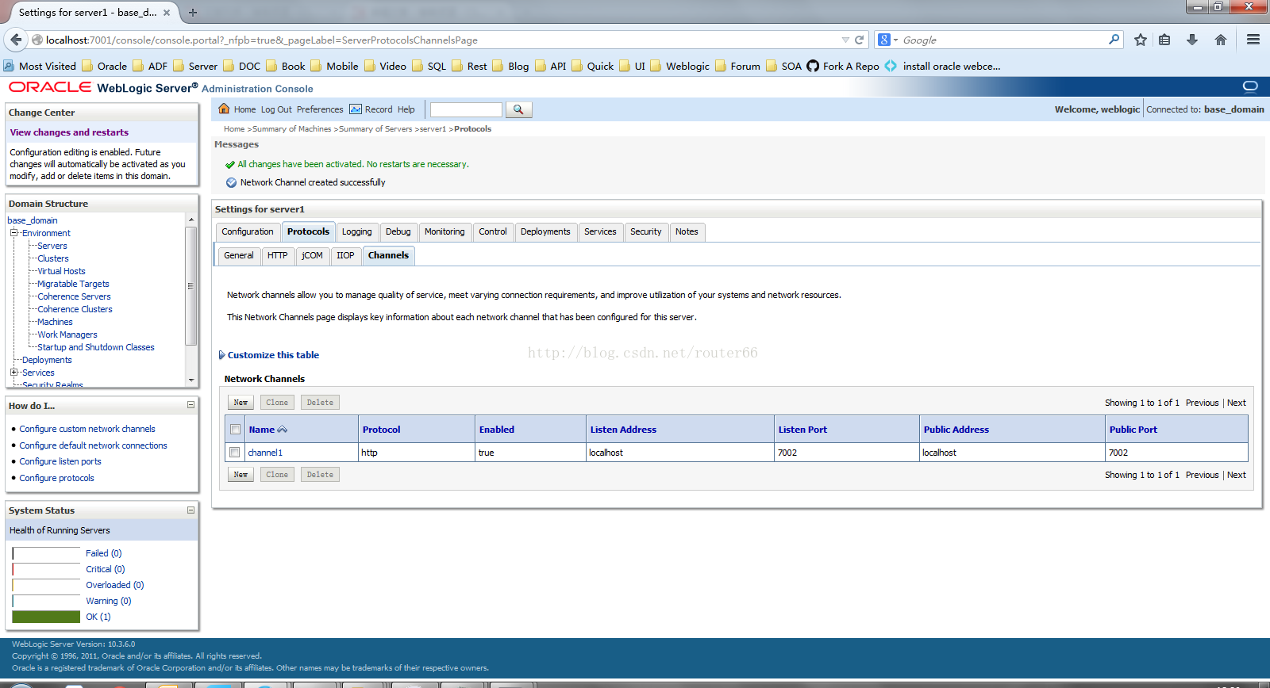Switch to the Configuration tab
This screenshot has width=1270, height=688.
pos(248,231)
